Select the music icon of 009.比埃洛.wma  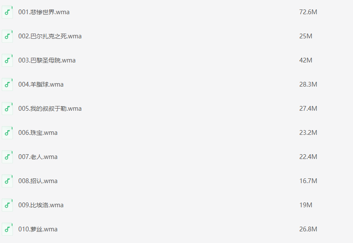click(x=7, y=205)
